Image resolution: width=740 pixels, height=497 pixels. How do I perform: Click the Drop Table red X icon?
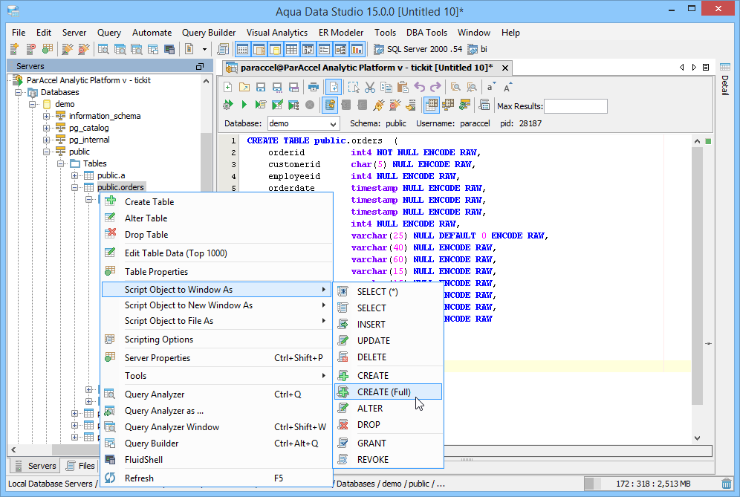tap(111, 233)
